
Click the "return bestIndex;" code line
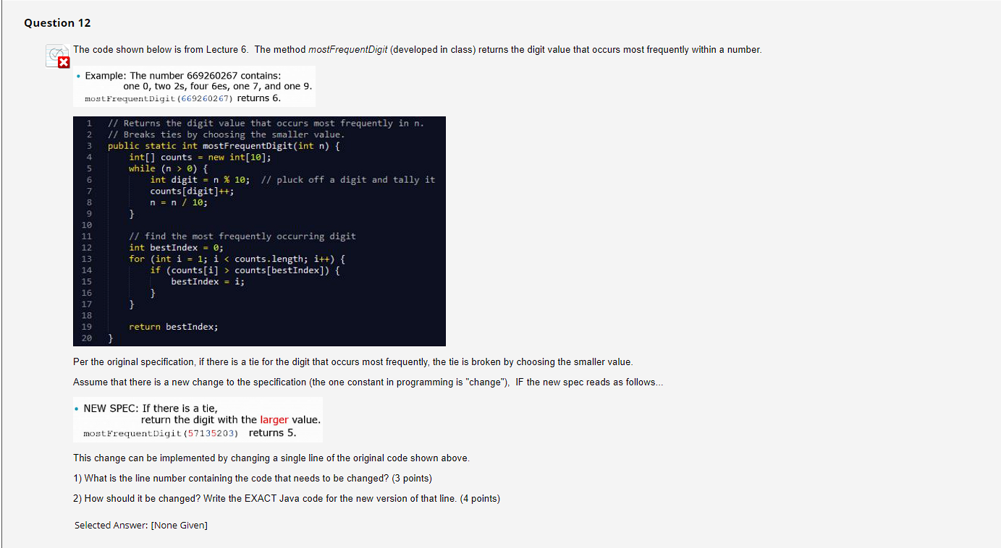[x=174, y=327]
